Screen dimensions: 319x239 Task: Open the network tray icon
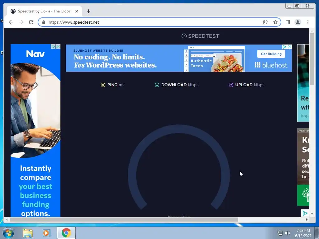point(280,233)
